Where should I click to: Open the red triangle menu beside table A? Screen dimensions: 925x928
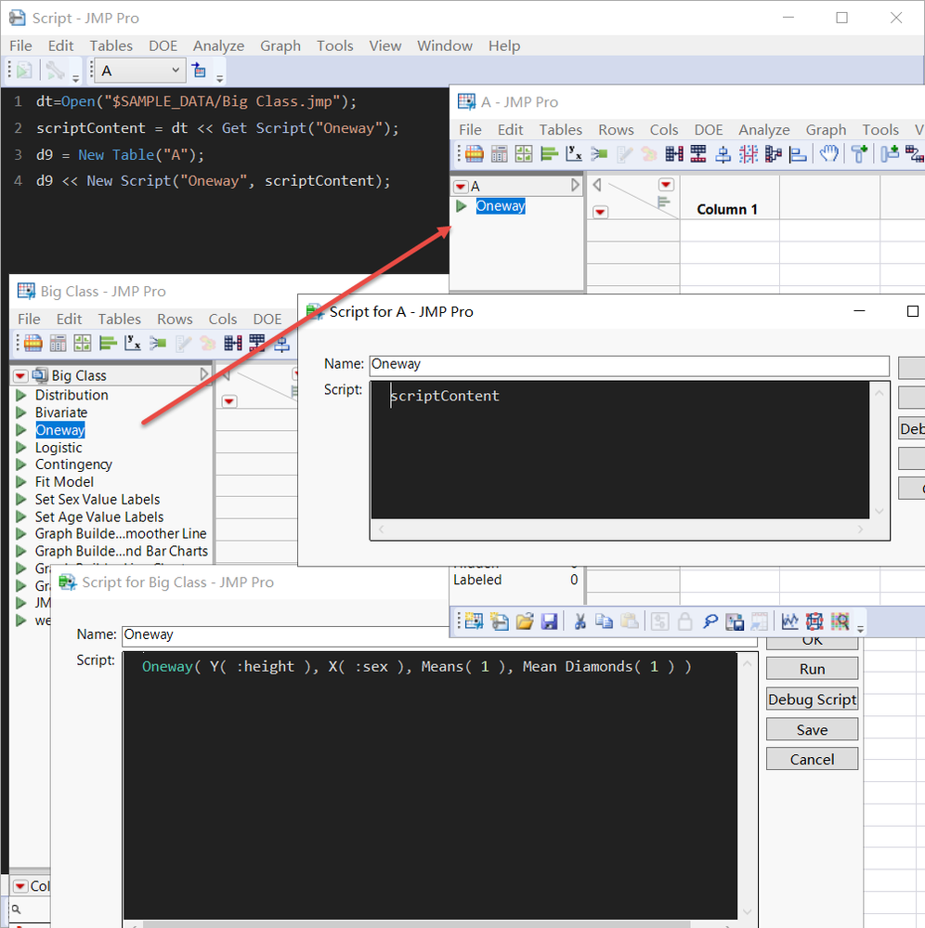tap(461, 187)
